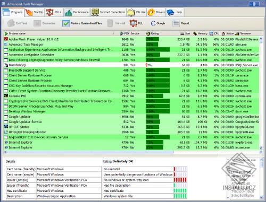This screenshot has width=266, height=202.
Task: Click the Console IME rating bar
Action: tap(154, 96)
